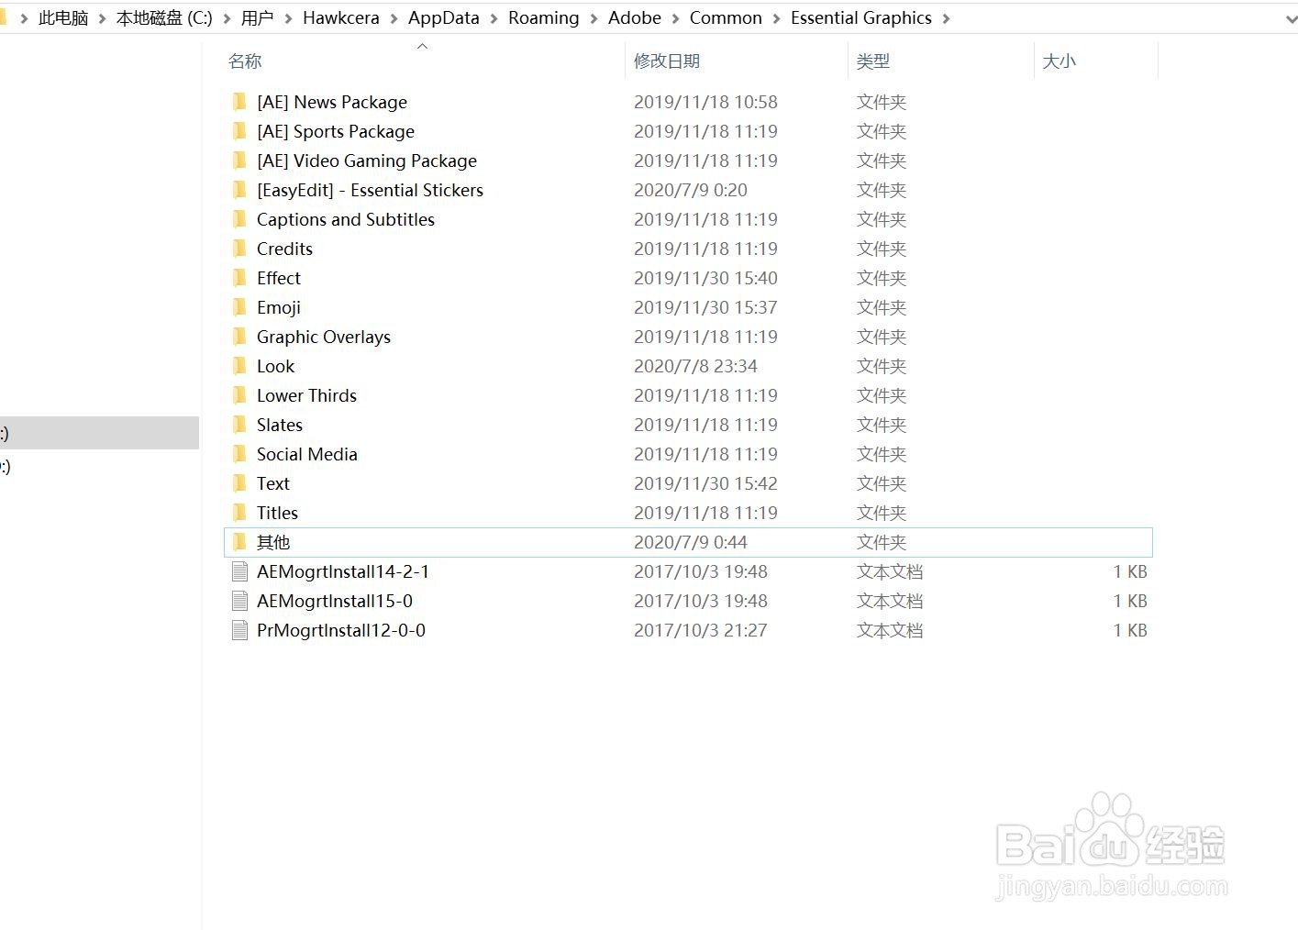
Task: Select the PrMogrtInstall12-0-0 text file icon
Action: [239, 630]
